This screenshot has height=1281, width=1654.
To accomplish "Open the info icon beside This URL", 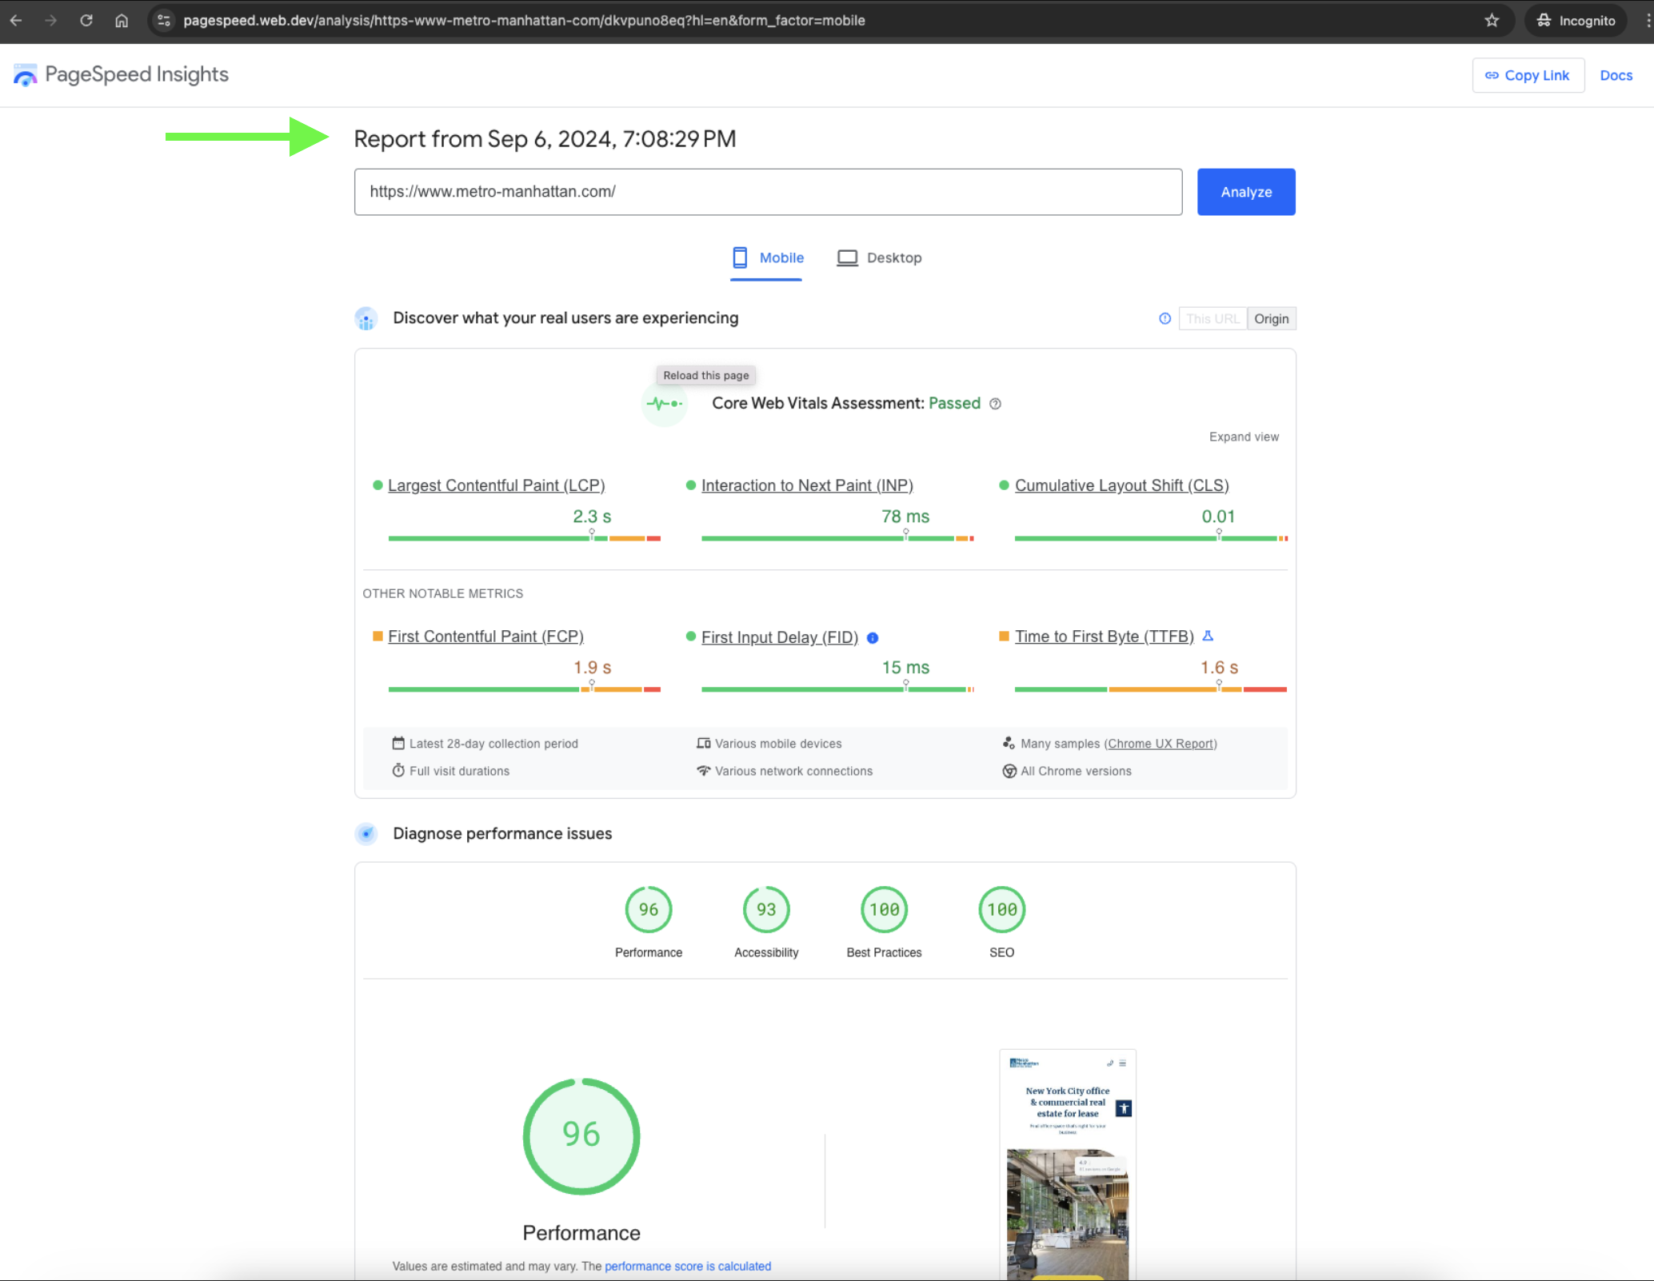I will click(1165, 318).
